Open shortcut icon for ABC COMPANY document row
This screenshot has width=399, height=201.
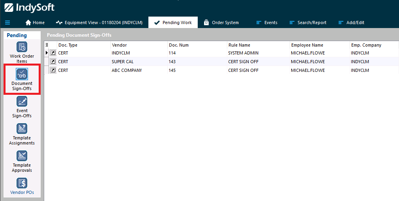tap(53, 70)
